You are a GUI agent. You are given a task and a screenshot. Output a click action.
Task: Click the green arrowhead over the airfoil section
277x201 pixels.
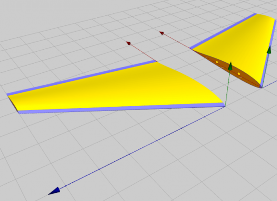pos(230,66)
